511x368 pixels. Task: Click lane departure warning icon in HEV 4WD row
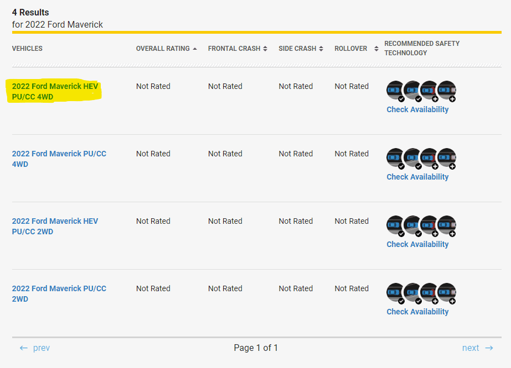tap(412, 91)
